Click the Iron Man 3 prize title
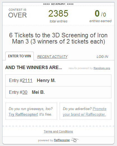The image size is (117, 146). tap(58, 38)
